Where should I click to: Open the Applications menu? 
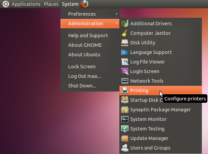tap(26, 4)
